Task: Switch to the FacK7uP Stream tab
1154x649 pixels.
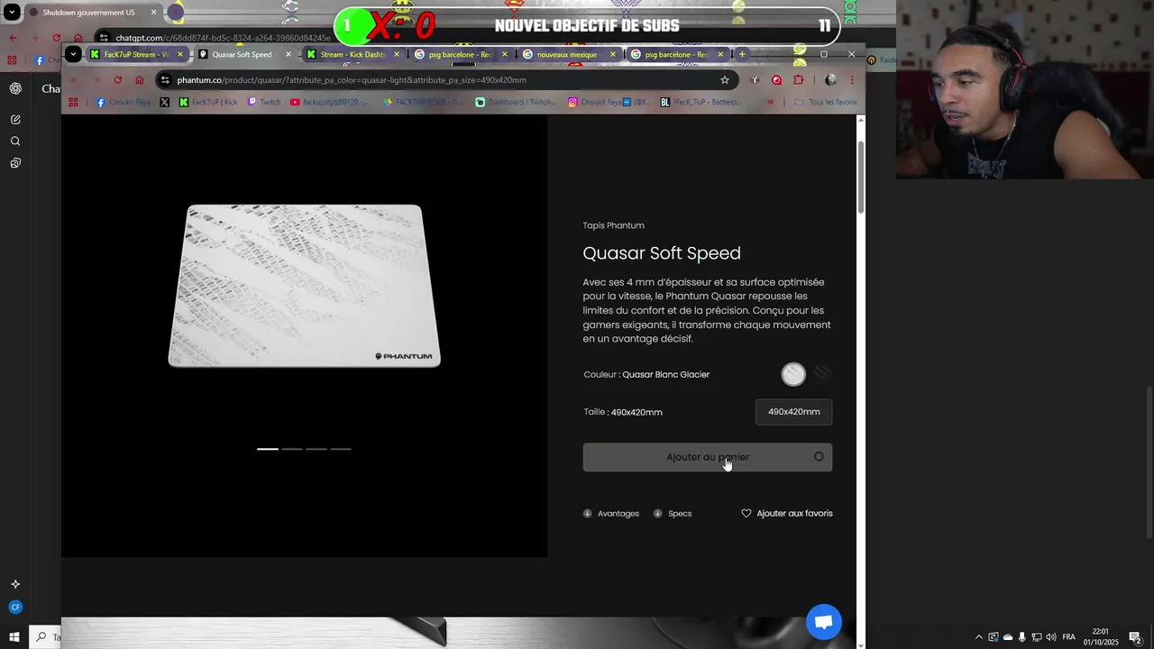Action: (136, 54)
